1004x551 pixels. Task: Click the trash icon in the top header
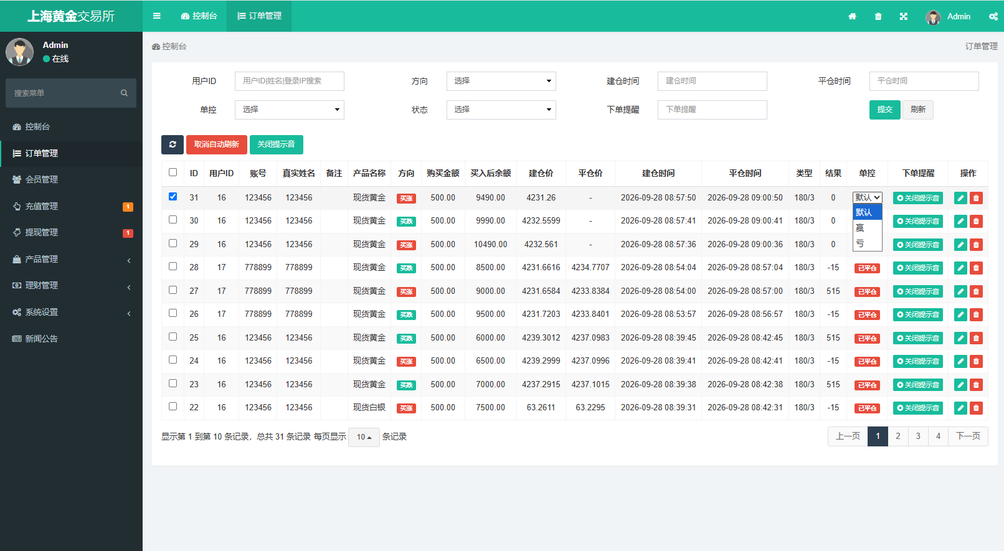point(878,17)
